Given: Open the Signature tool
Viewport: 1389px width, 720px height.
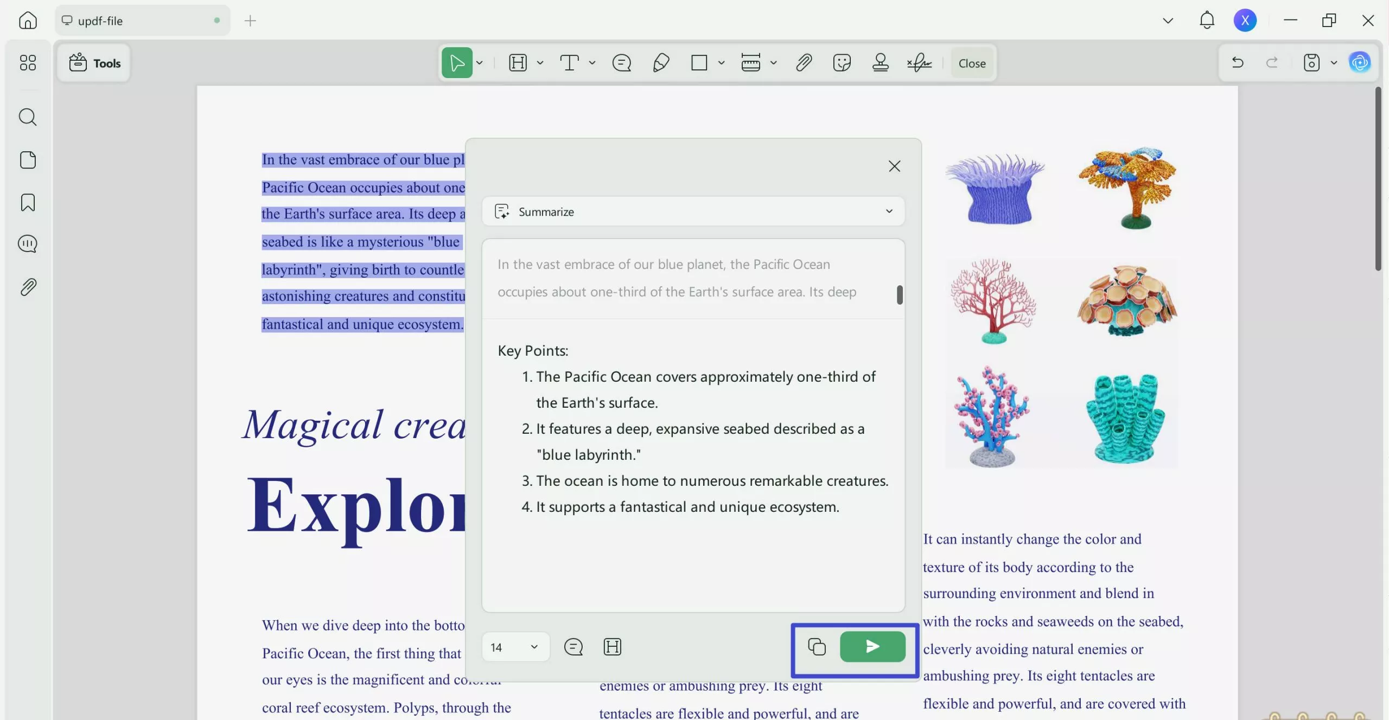Looking at the screenshot, I should tap(918, 63).
